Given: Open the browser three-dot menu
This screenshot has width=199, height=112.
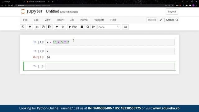Looking at the screenshot, I should (197, 6).
